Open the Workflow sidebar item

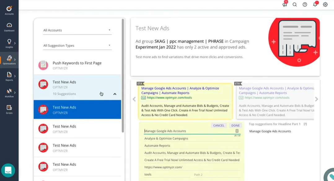click(9, 93)
